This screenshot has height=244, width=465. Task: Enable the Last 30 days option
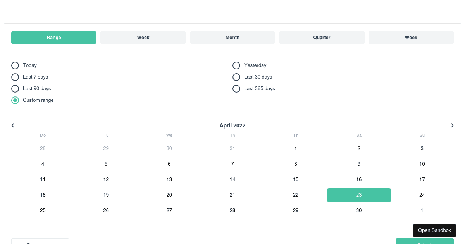click(x=236, y=77)
